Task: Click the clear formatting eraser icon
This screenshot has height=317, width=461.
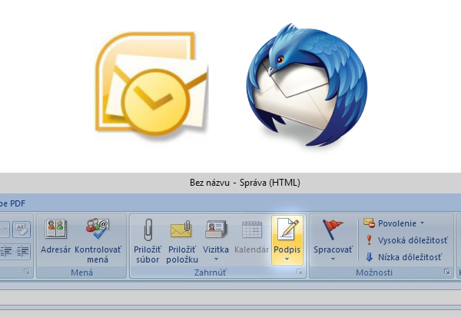Action: click(22, 229)
